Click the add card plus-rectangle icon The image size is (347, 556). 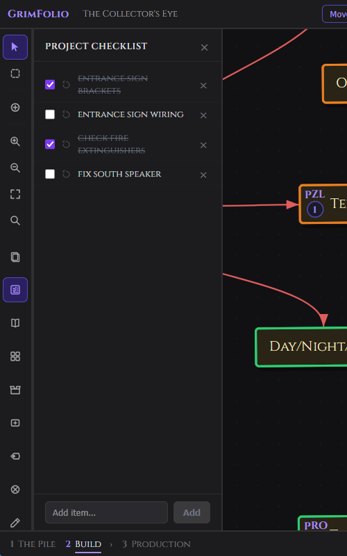(15, 423)
